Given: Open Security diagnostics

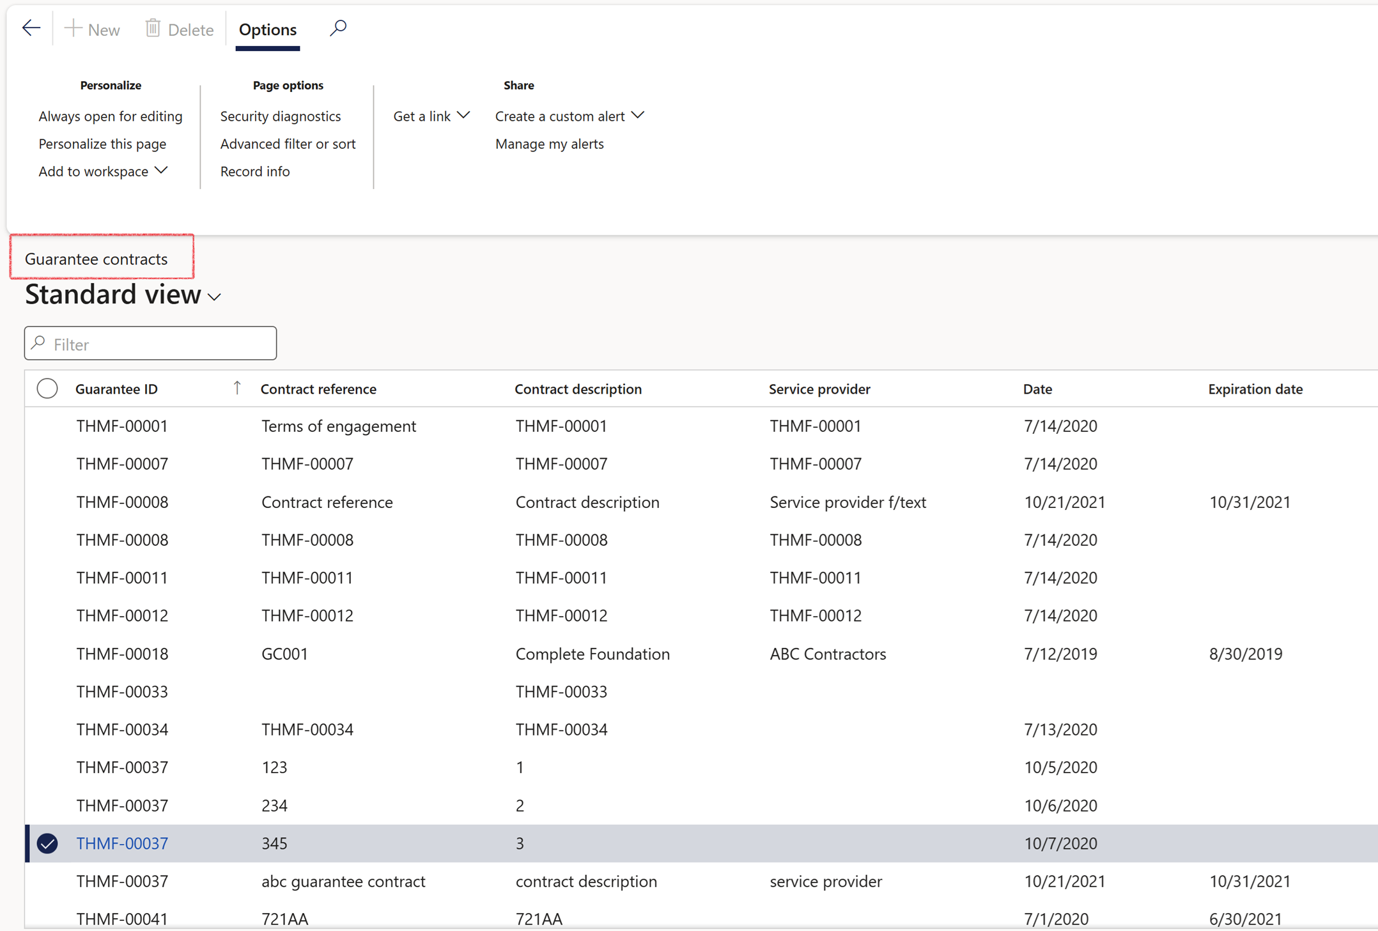Looking at the screenshot, I should (x=280, y=116).
